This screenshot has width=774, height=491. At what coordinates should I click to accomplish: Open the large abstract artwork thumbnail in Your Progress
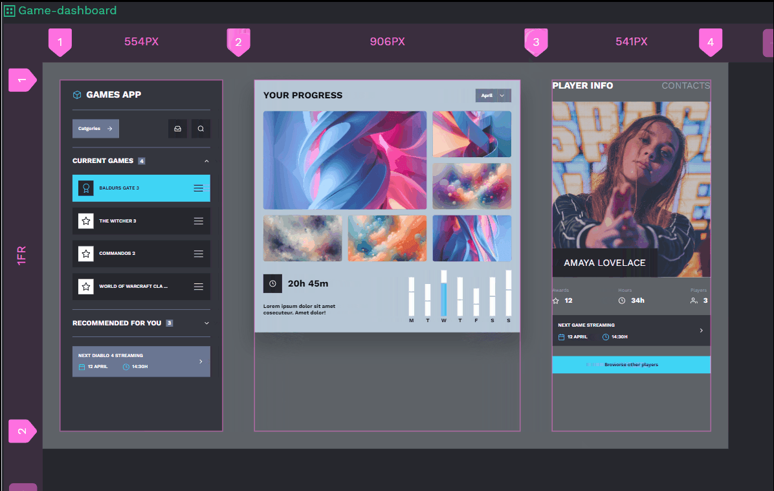pyautogui.click(x=344, y=160)
